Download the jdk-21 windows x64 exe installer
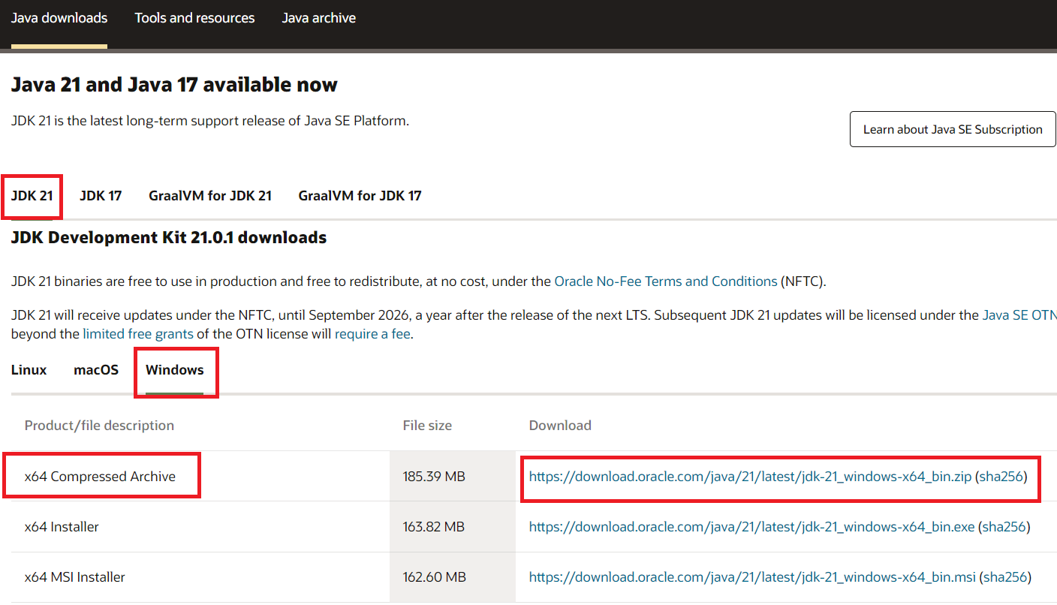This screenshot has height=605, width=1057. point(751,527)
